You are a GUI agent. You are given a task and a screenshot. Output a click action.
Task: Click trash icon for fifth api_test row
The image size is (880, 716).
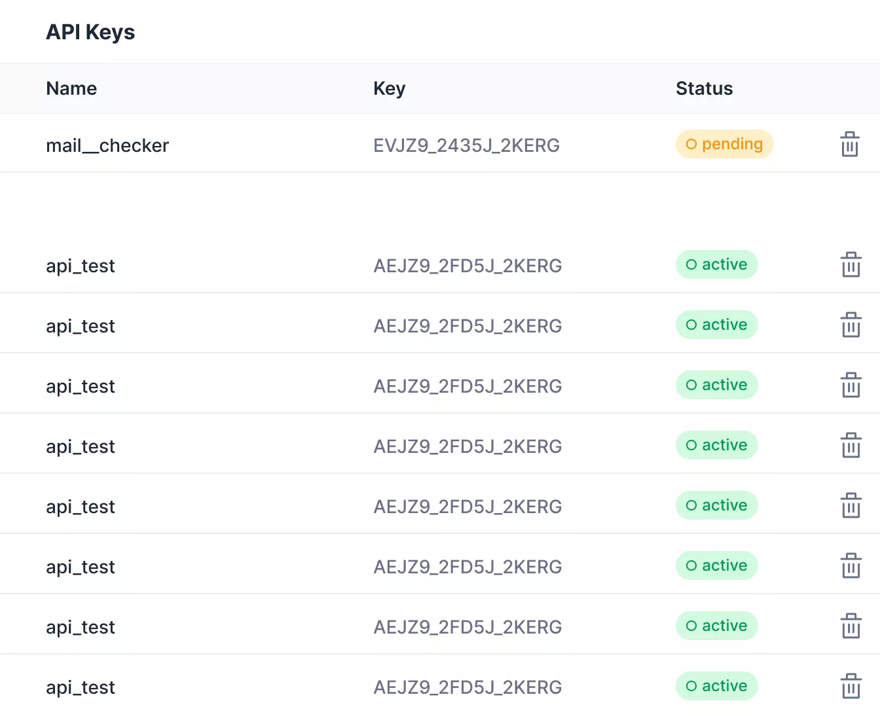pyautogui.click(x=851, y=506)
